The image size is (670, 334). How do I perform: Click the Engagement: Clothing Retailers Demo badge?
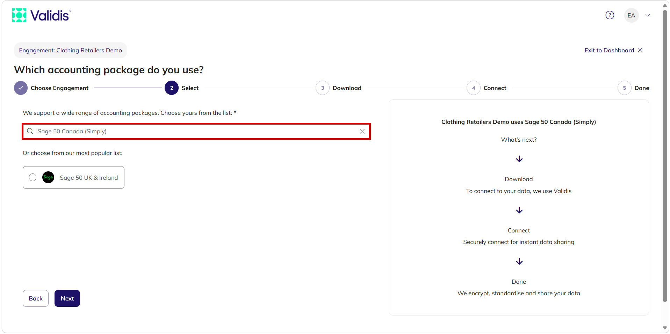[71, 50]
